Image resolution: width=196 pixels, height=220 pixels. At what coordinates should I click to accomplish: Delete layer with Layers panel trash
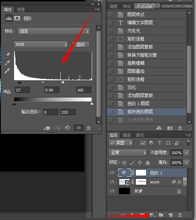(x=180, y=215)
